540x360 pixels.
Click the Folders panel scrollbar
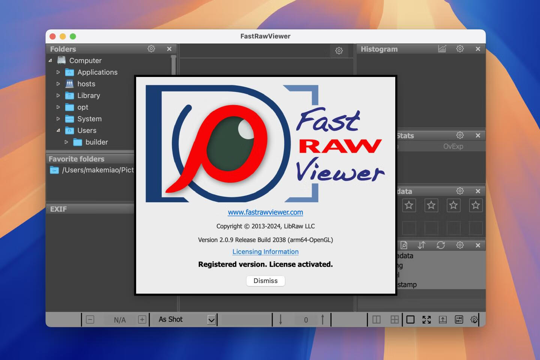pyautogui.click(x=173, y=66)
